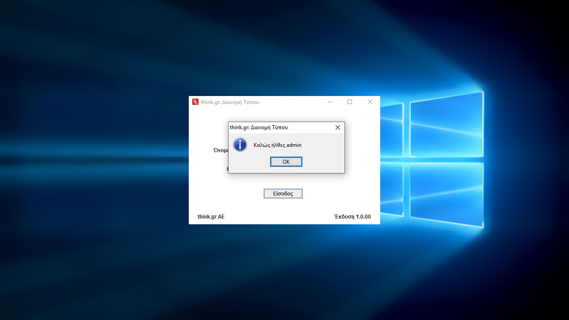Image resolution: width=569 pixels, height=320 pixels.
Task: Click the partially hidden 'Όνομα' field label
Action: pos(220,150)
